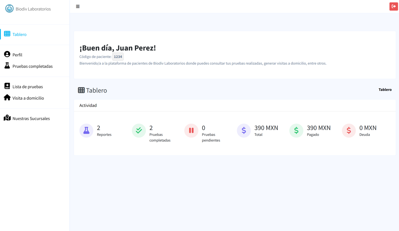Click the grid icon beside Tablero heading
The width and height of the screenshot is (399, 231).
81,90
